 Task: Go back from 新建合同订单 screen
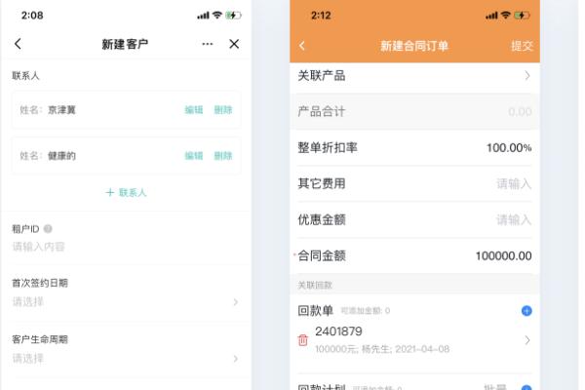coord(302,46)
